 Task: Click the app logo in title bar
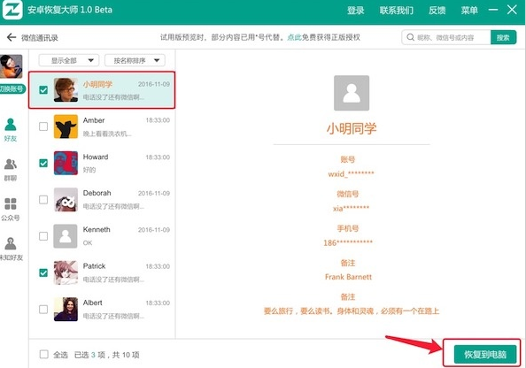click(12, 10)
